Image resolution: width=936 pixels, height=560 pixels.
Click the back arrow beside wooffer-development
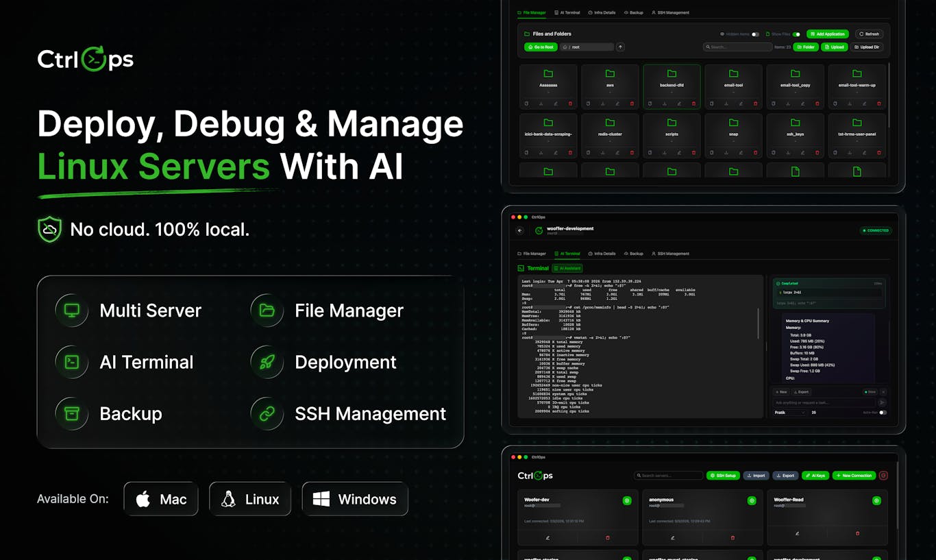point(520,231)
